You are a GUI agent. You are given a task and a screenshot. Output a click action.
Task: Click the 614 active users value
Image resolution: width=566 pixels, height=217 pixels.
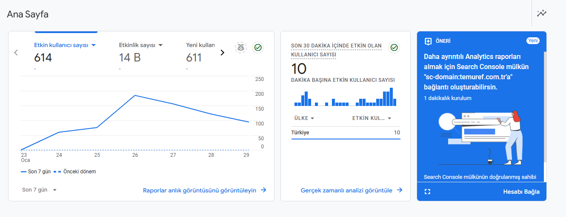43,58
